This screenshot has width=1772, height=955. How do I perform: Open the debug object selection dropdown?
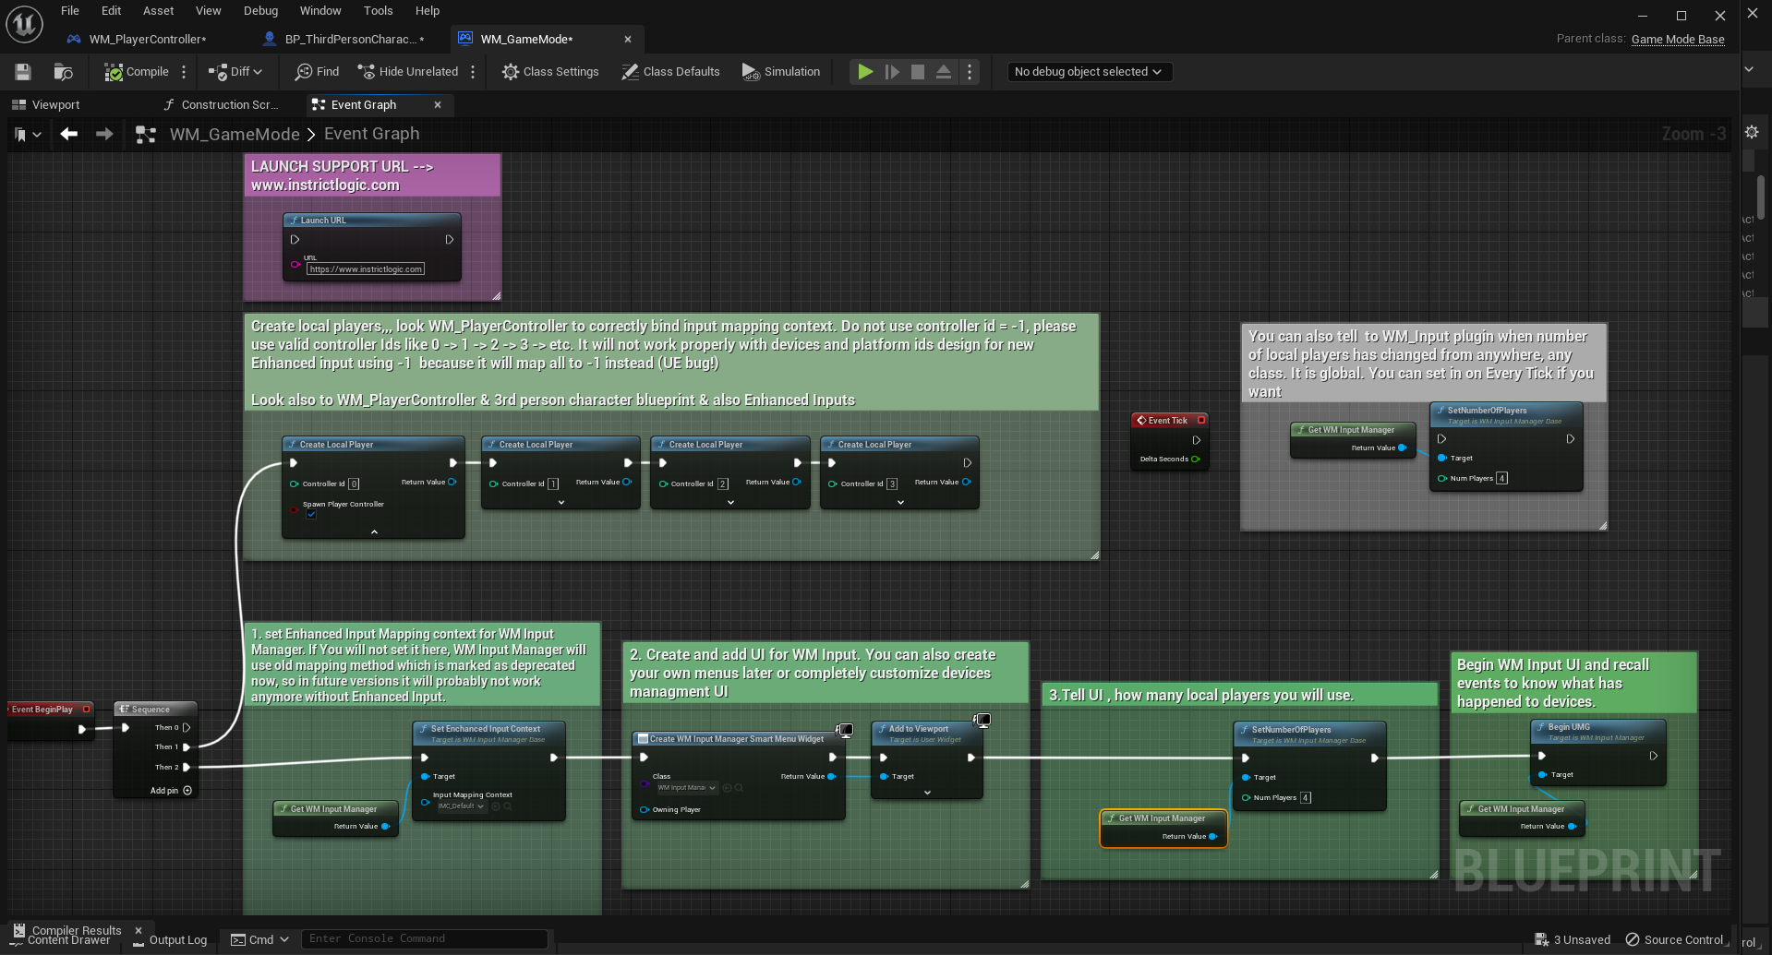click(x=1089, y=72)
